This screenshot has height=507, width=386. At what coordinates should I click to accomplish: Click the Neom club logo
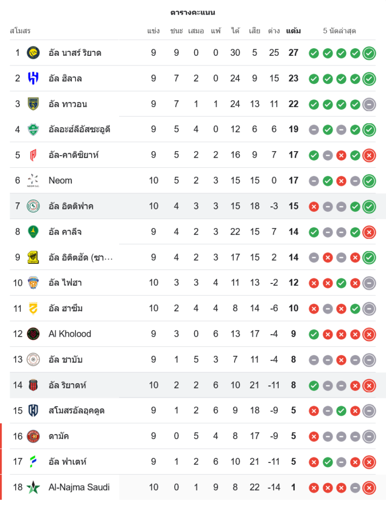tap(33, 180)
